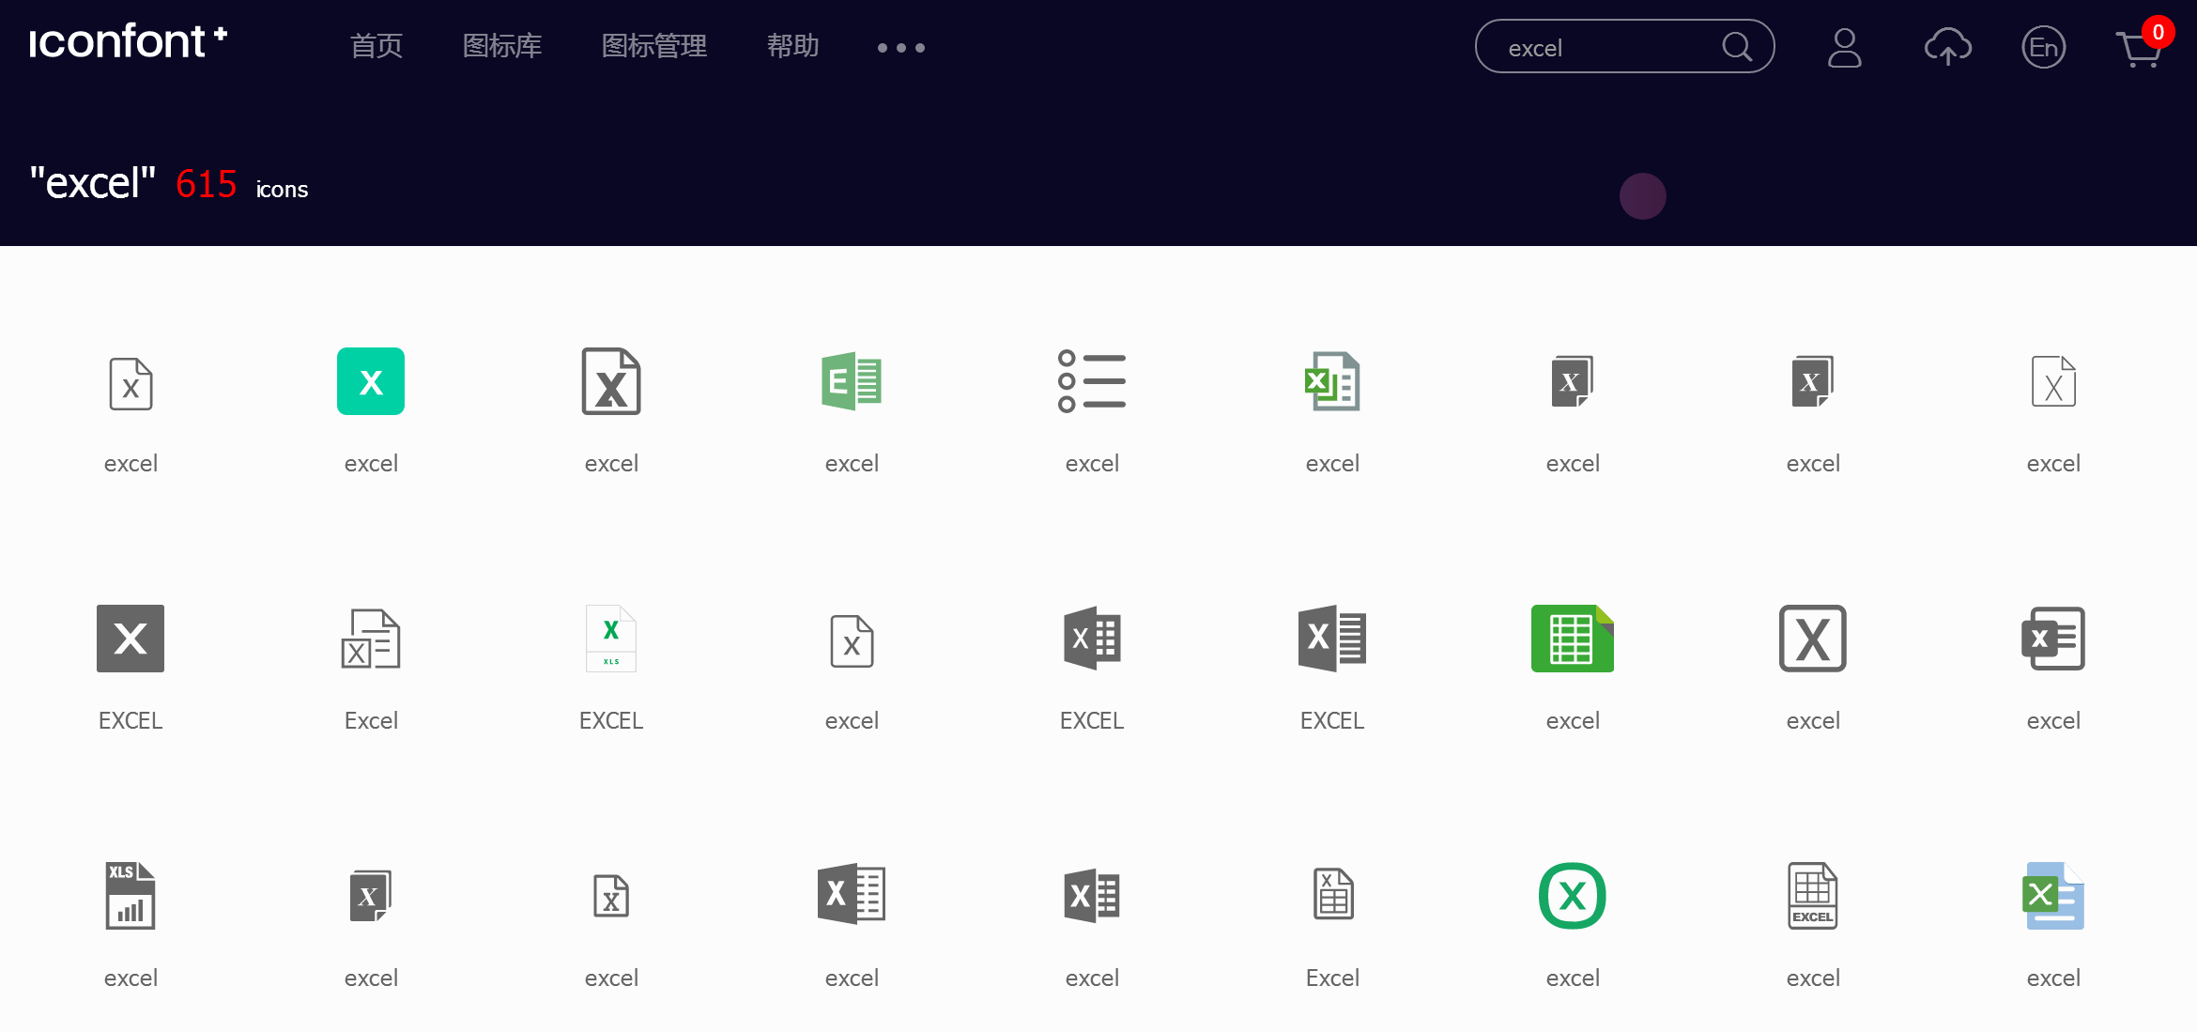Select the teal square X excel icon
The height and width of the screenshot is (1032, 2197).
pos(371,381)
